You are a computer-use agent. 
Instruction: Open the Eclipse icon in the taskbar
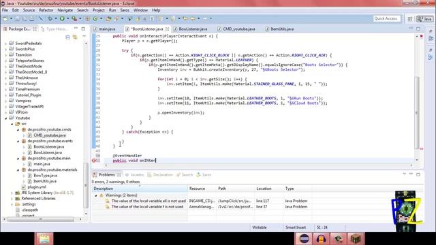click(x=304, y=239)
